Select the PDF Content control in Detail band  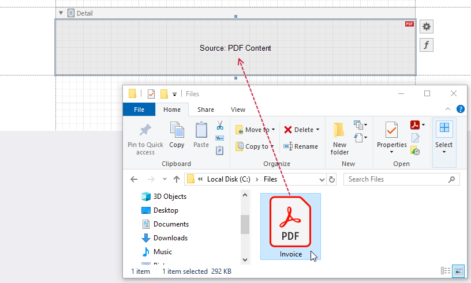235,47
